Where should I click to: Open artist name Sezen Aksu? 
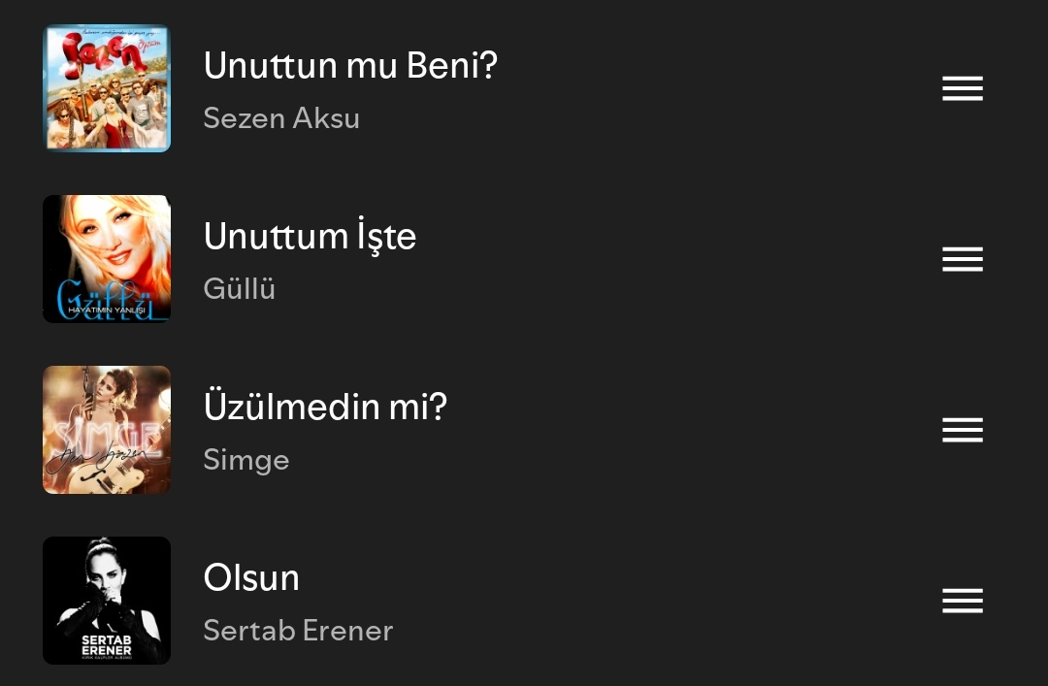pos(281,118)
